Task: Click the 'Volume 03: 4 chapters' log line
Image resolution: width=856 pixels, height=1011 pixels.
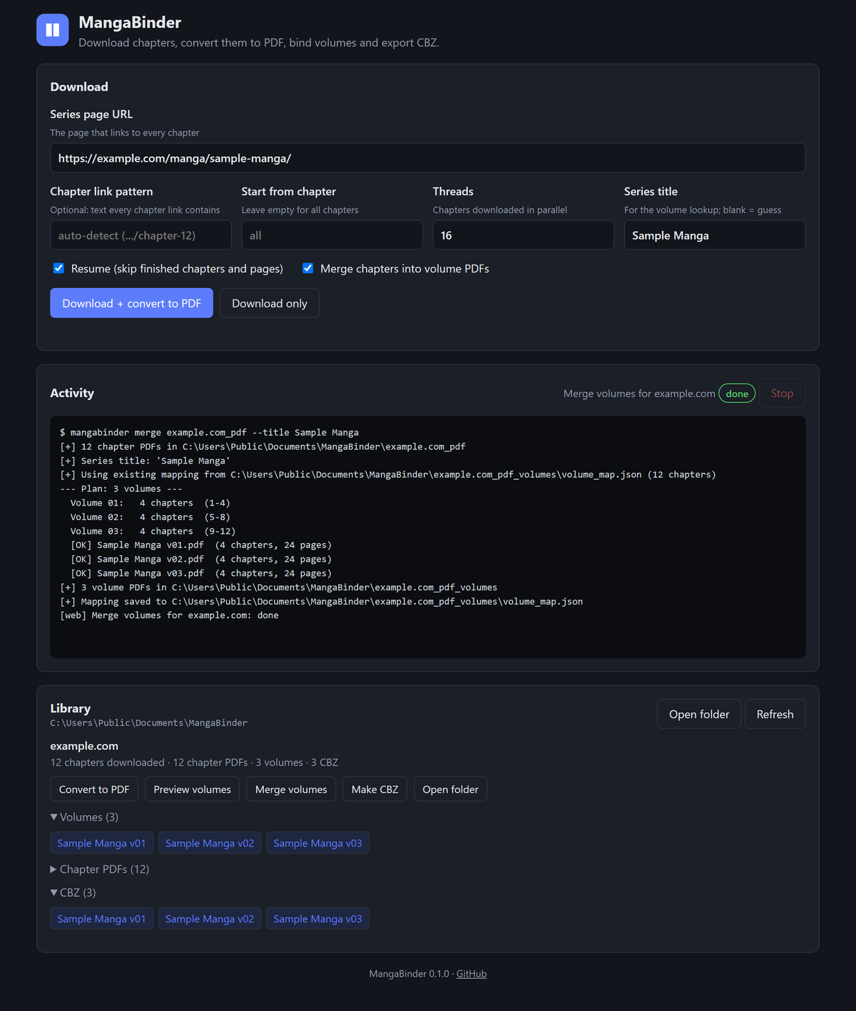Action: coord(153,531)
